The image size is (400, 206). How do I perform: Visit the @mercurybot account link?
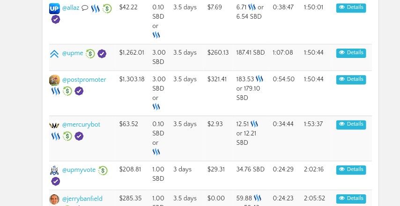pos(81,125)
